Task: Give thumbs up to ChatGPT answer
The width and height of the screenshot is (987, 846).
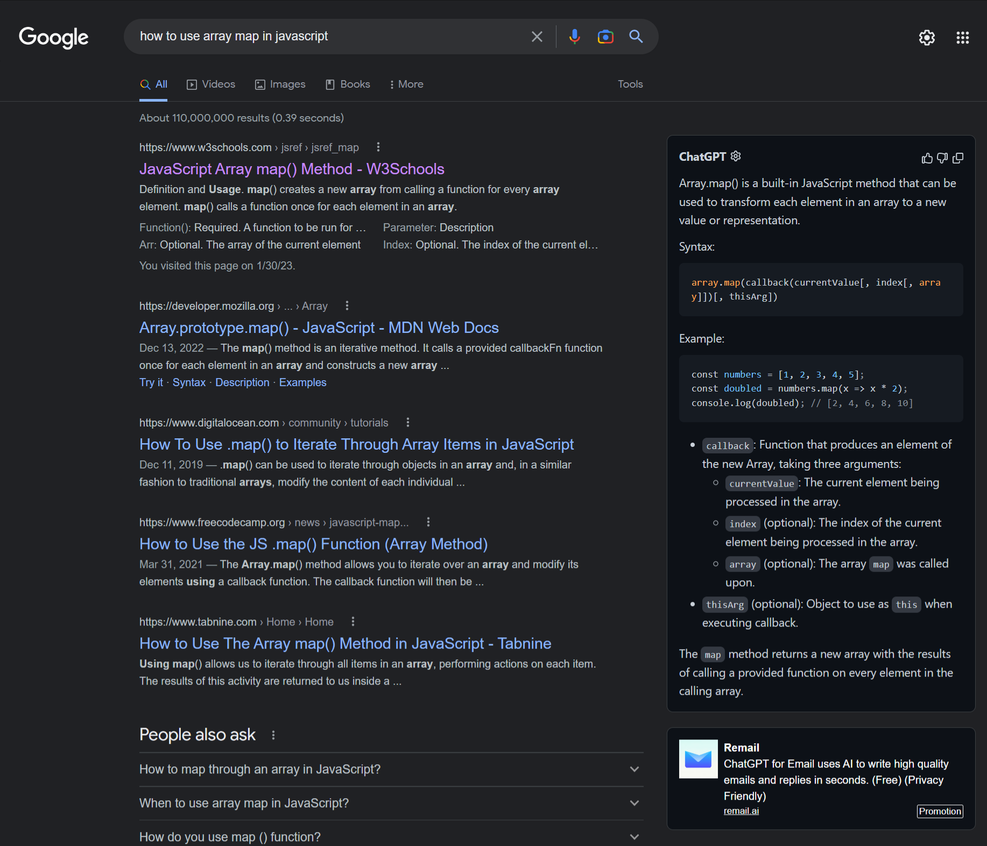Action: (x=927, y=158)
